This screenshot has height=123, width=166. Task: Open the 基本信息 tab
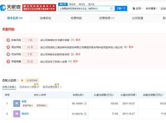click(15, 18)
